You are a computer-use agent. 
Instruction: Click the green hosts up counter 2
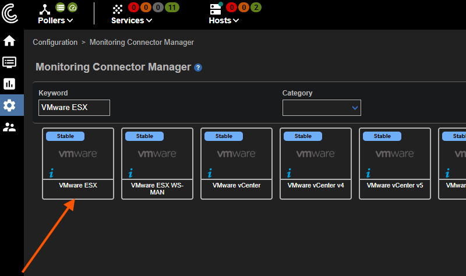256,8
